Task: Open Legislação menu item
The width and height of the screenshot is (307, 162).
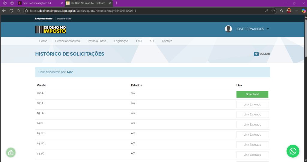Action: [121, 41]
